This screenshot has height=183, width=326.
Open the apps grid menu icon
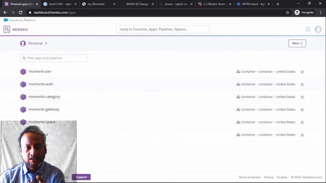(308, 29)
